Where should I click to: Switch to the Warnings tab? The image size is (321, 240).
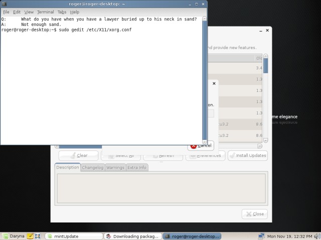pos(115,168)
